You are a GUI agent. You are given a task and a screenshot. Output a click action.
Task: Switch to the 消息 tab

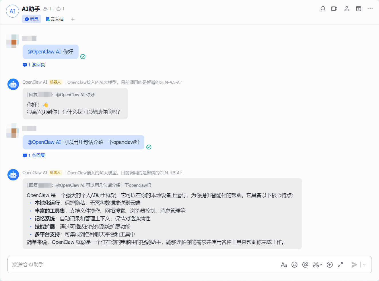[x=31, y=19]
